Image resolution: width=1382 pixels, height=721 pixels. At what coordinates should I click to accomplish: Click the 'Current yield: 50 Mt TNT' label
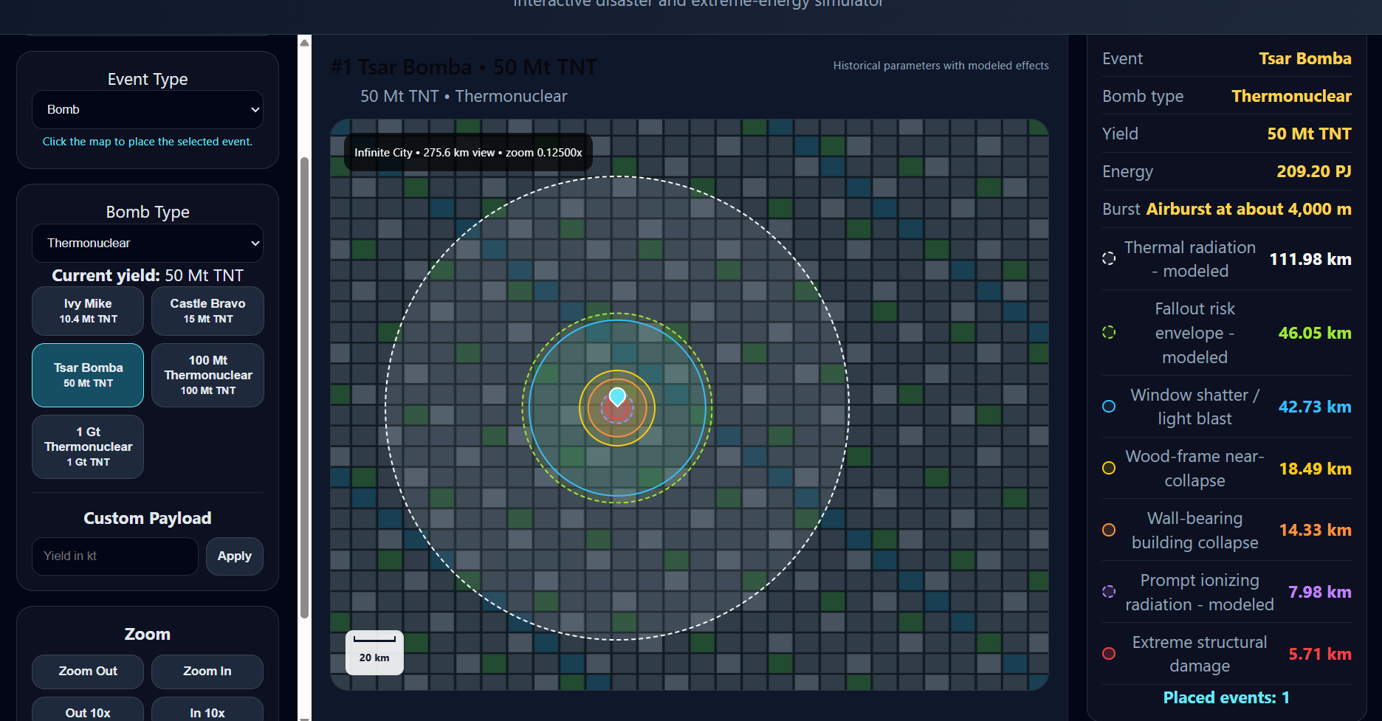click(x=148, y=275)
